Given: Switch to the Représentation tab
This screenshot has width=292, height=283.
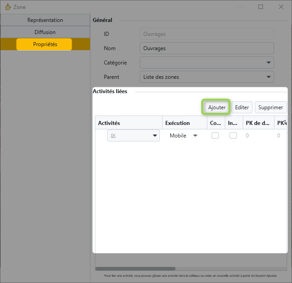Looking at the screenshot, I should point(45,20).
